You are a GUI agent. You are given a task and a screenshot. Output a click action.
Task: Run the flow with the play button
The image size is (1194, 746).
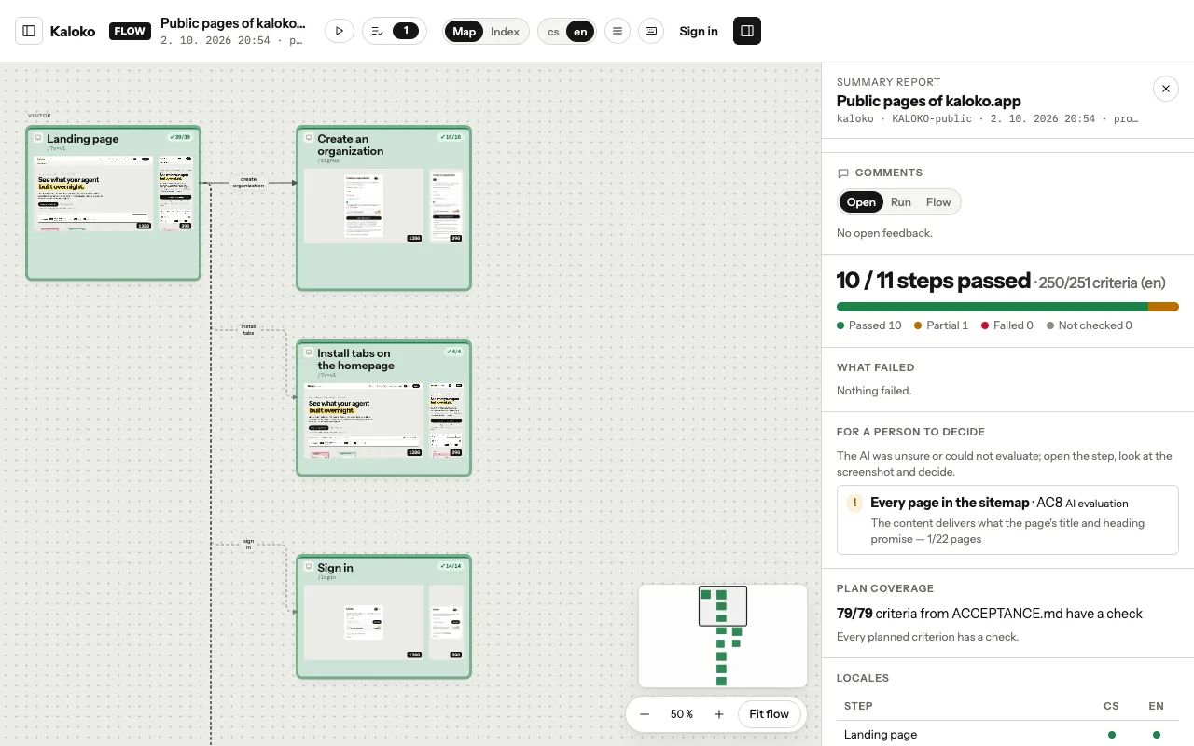(x=339, y=31)
